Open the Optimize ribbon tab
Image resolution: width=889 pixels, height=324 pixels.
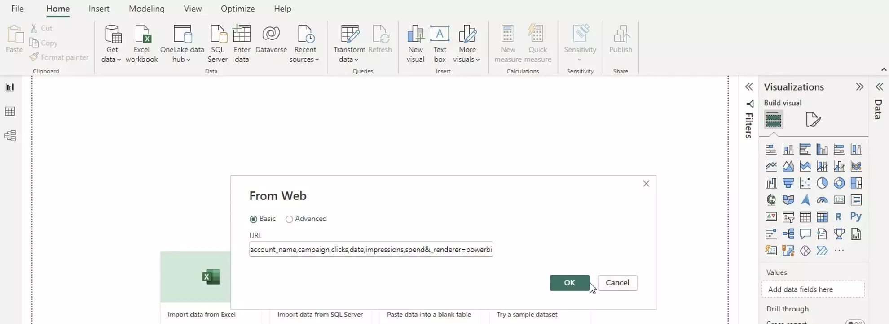[x=238, y=9]
